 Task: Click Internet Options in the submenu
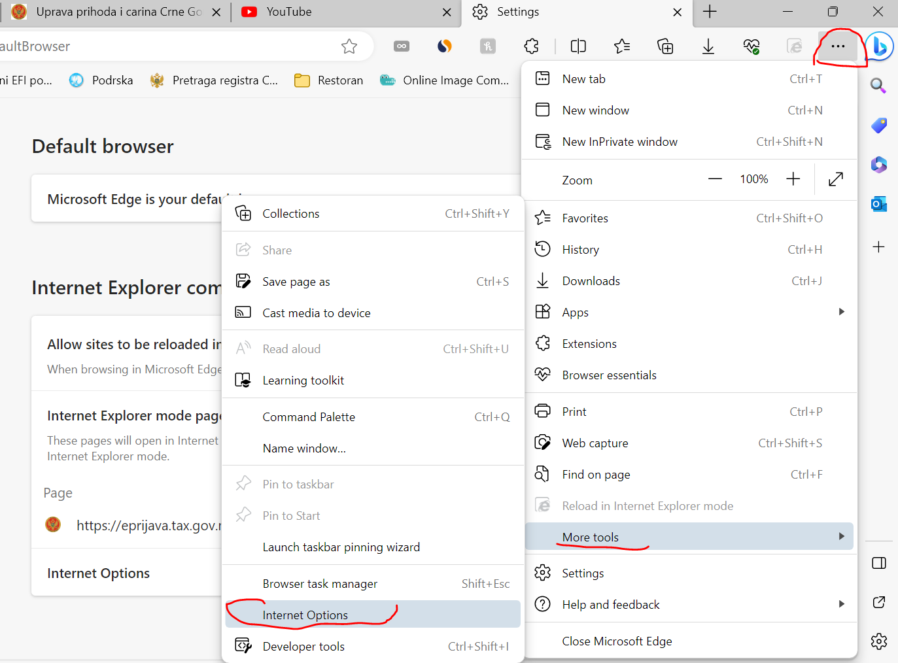pos(373,615)
